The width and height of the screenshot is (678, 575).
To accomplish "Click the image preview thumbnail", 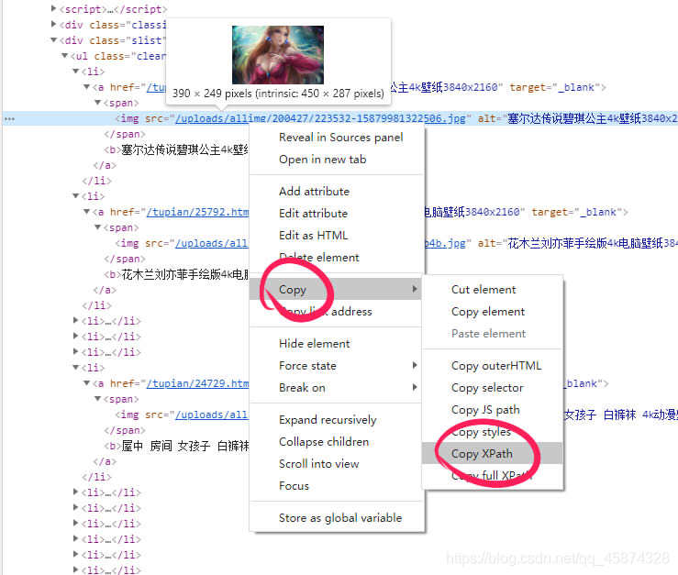I will point(278,55).
